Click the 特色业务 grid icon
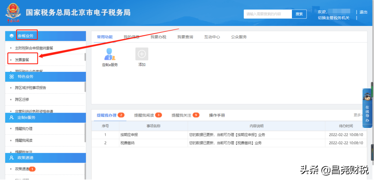This screenshot has height=180, width=374. click(x=12, y=77)
